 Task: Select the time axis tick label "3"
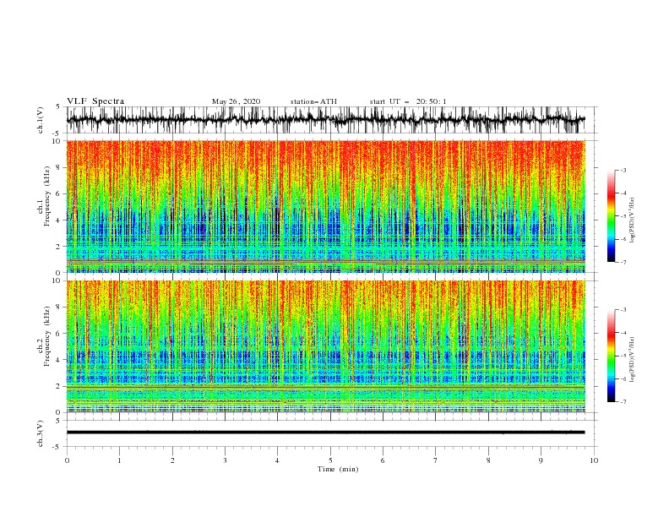pos(225,460)
